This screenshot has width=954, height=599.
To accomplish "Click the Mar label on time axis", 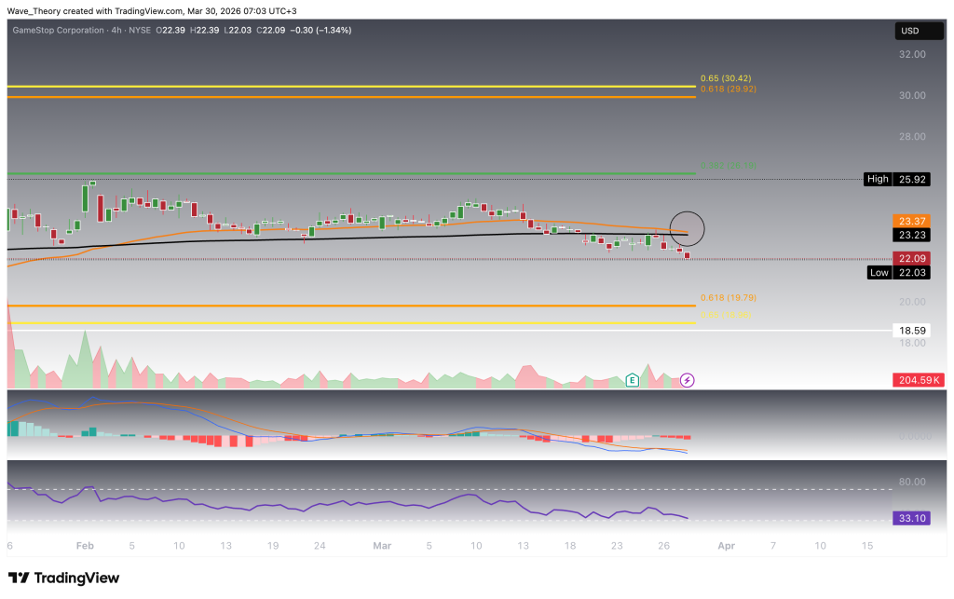I will [x=382, y=545].
